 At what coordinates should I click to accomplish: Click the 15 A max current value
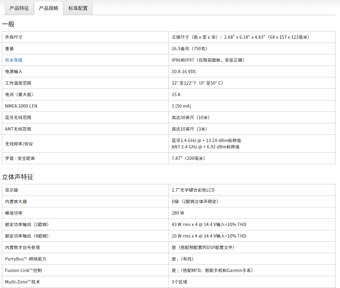[176, 95]
